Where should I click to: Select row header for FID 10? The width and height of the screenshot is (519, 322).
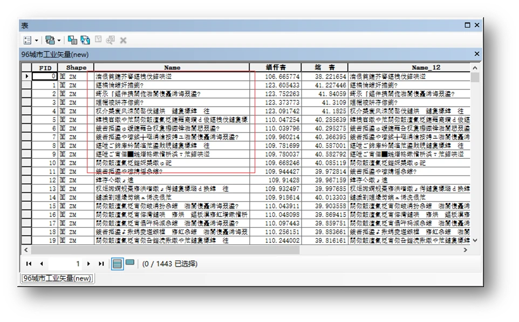(x=26, y=163)
